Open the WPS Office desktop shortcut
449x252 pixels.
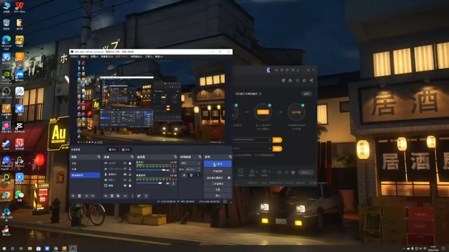(x=20, y=7)
